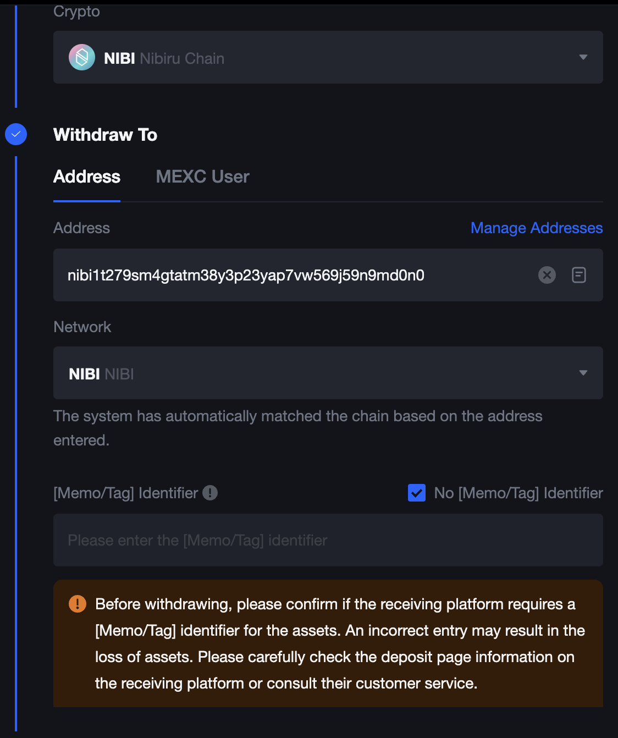Click the NIBI Nibiru Chain coin logo

pos(82,57)
